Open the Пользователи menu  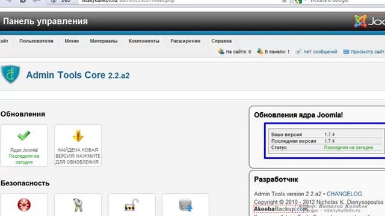(36, 41)
